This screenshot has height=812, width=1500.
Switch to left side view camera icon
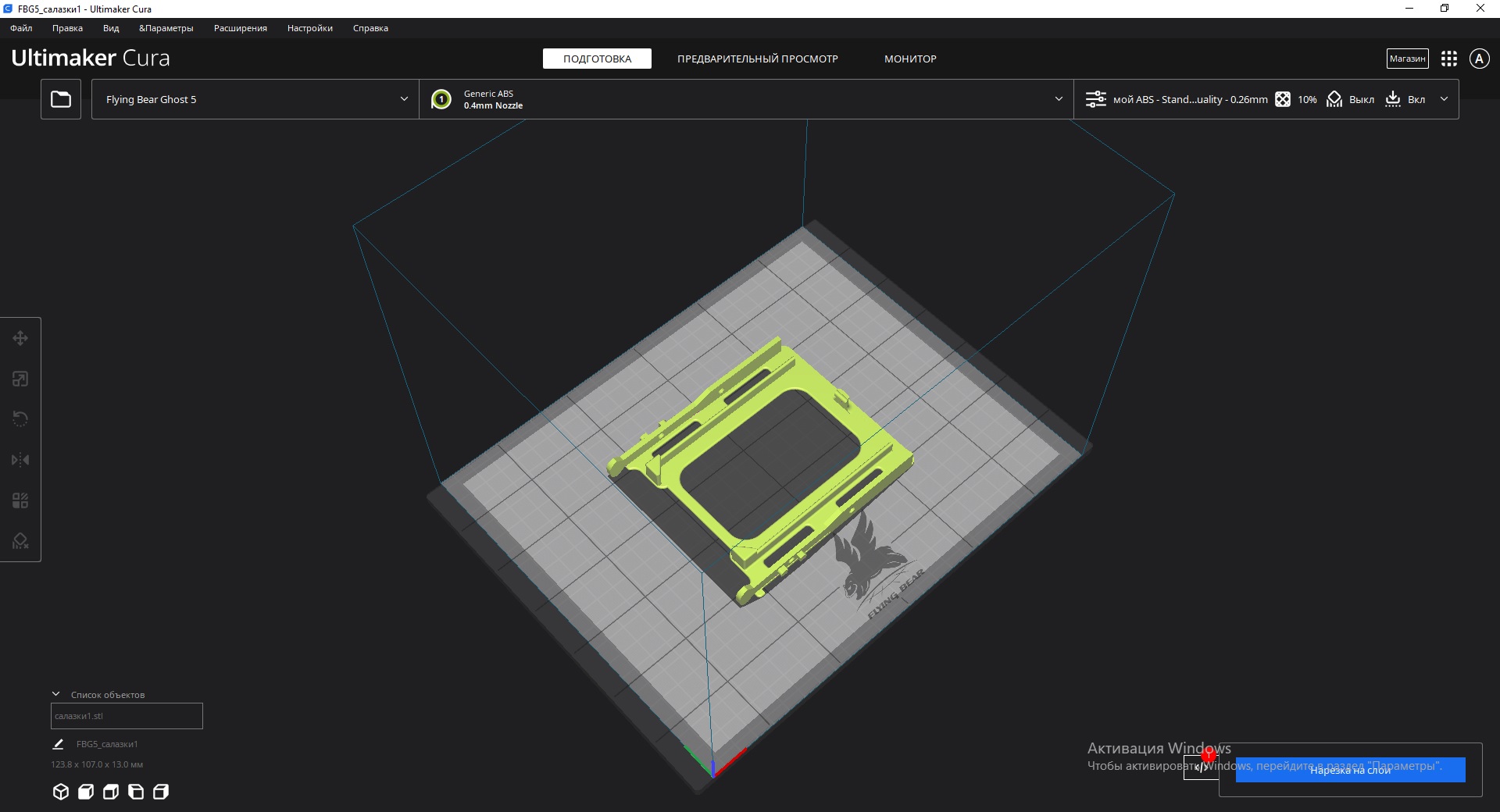click(136, 792)
